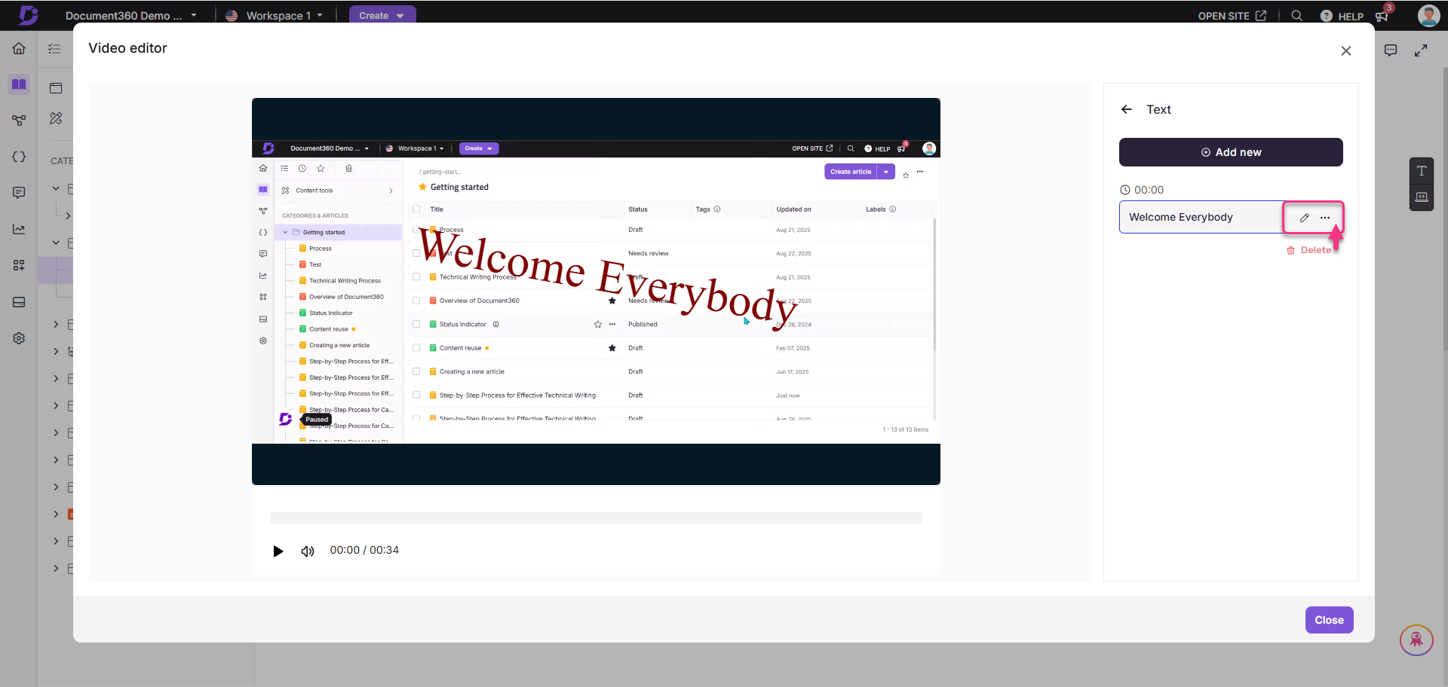Click the Text panel heading
This screenshot has width=1448, height=687.
coord(1158,110)
